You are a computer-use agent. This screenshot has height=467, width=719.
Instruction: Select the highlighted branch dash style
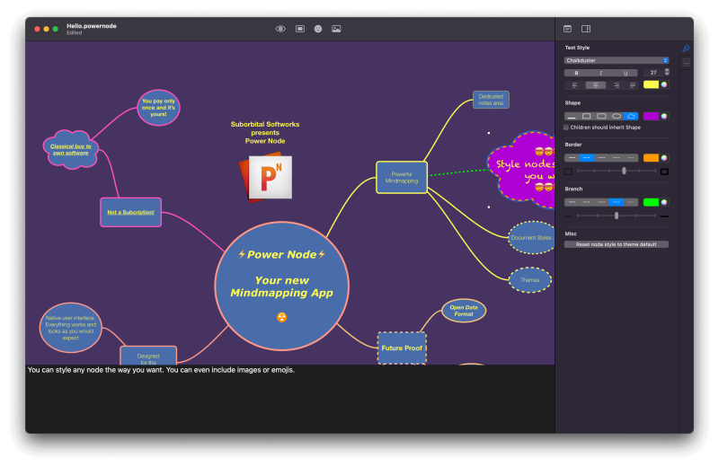click(x=617, y=203)
